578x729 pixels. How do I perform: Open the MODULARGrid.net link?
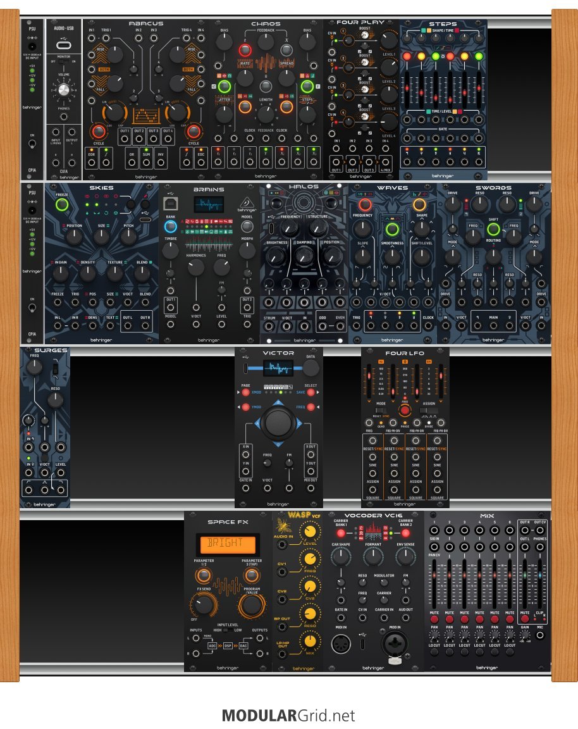[288, 715]
